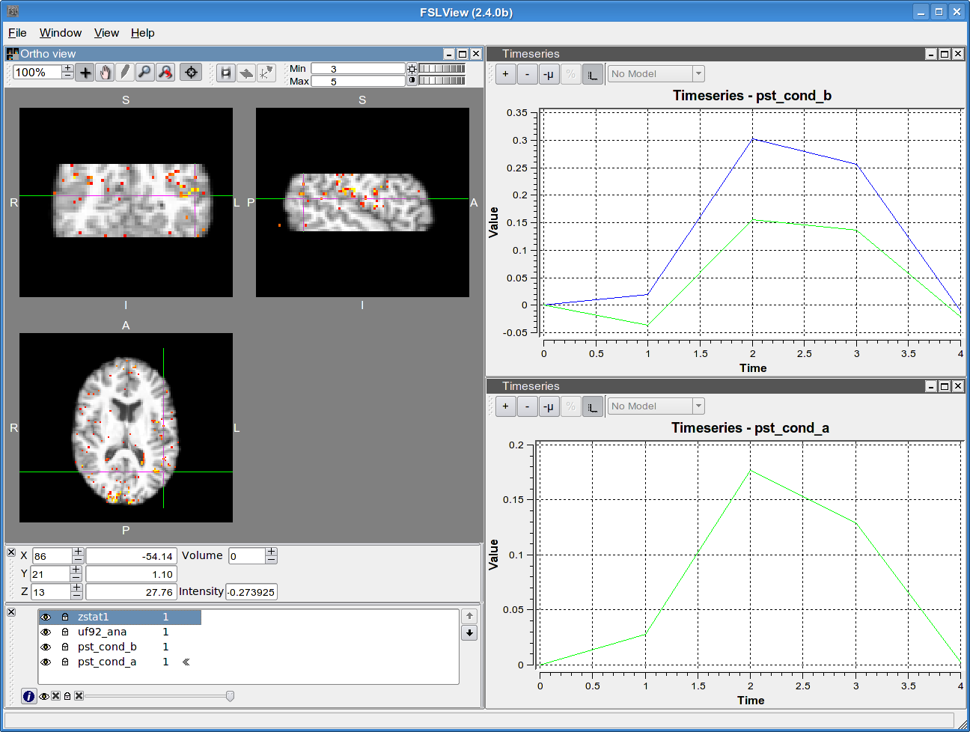The height and width of the screenshot is (732, 970).
Task: Toggle the lock icon of zstat1 layer
Action: (65, 617)
